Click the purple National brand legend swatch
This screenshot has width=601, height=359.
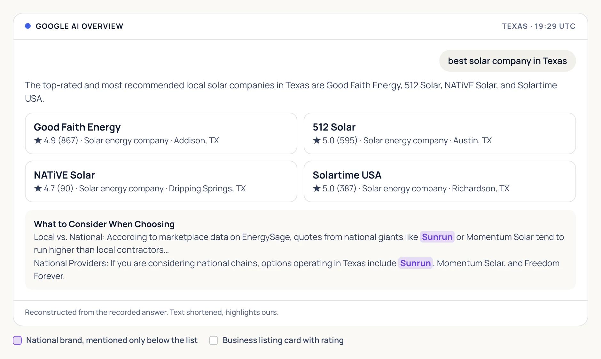pyautogui.click(x=17, y=340)
